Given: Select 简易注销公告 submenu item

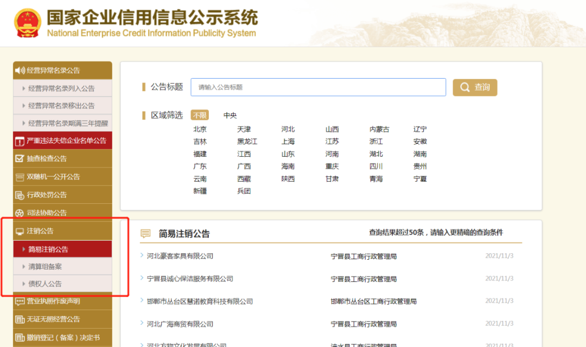Looking at the screenshot, I should (x=62, y=249).
